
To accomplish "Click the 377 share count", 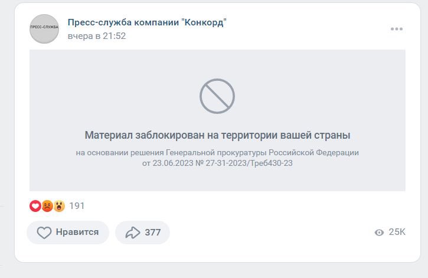I will [x=152, y=233].
